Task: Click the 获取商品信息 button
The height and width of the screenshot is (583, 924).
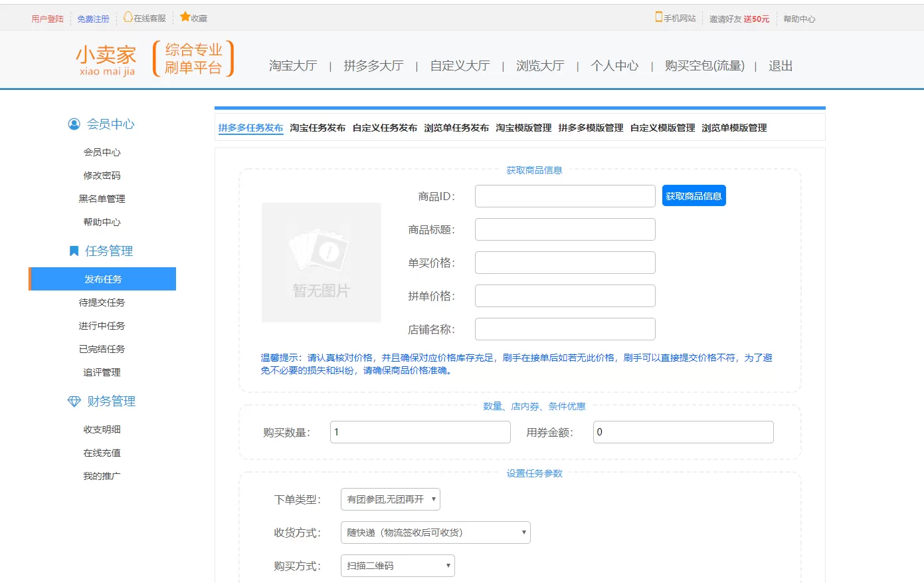Action: click(x=693, y=196)
